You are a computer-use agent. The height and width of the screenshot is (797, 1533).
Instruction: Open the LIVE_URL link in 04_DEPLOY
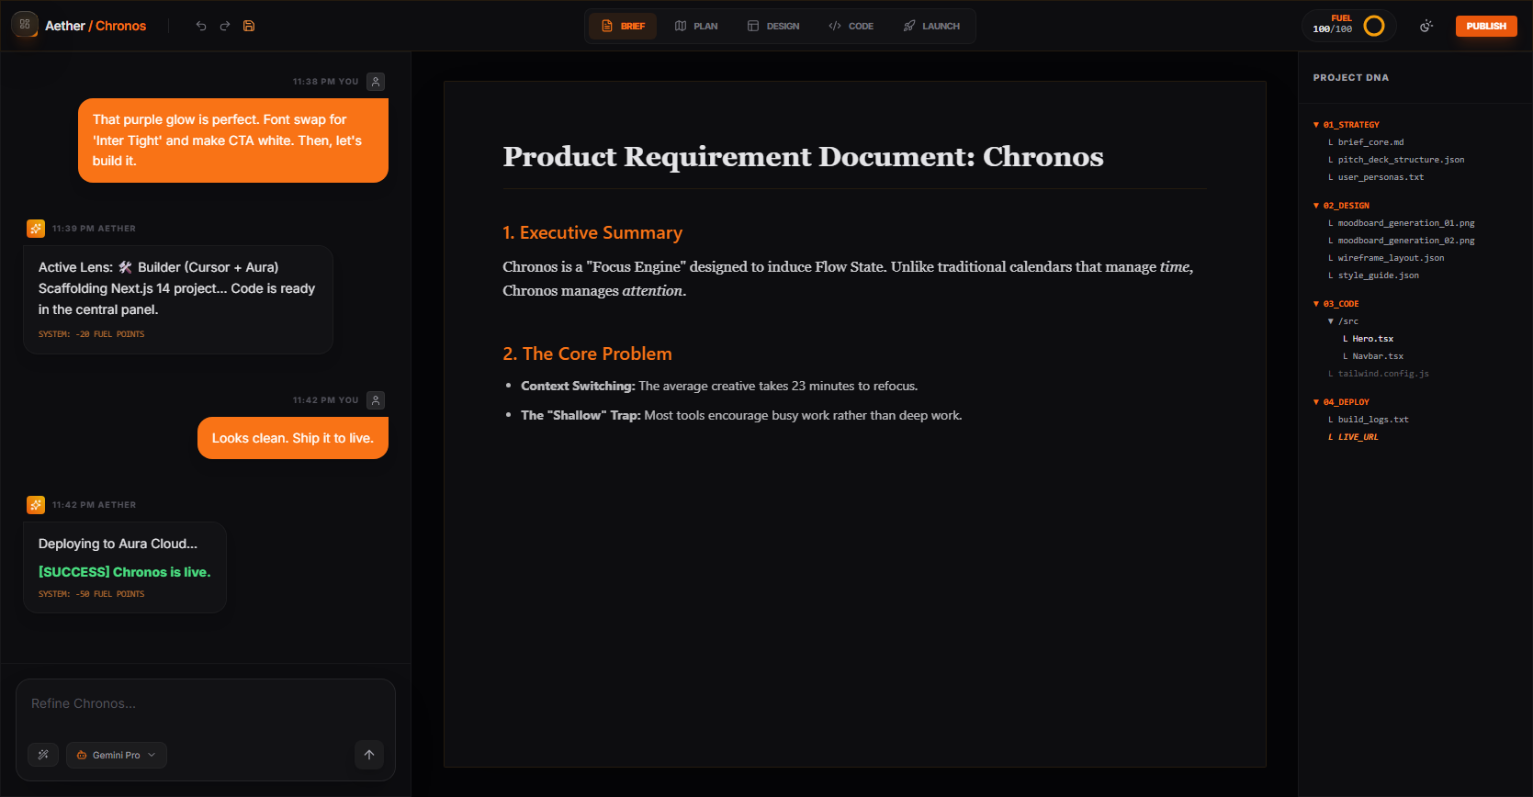click(x=1358, y=437)
